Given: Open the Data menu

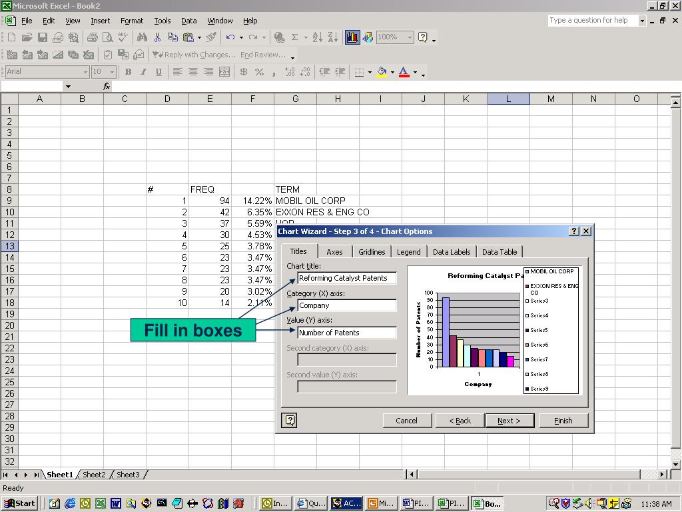Looking at the screenshot, I should click(188, 21).
